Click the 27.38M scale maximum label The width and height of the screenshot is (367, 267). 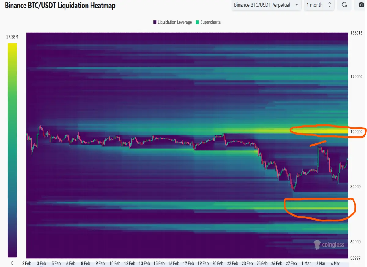point(12,37)
